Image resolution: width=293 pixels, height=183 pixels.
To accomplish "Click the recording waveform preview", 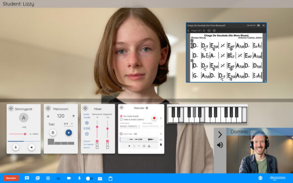I will coord(139,139).
